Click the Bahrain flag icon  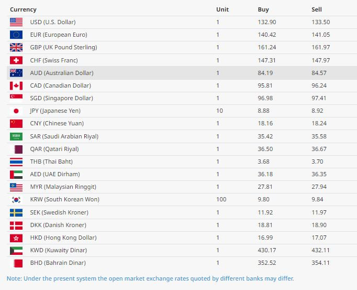tap(16, 263)
